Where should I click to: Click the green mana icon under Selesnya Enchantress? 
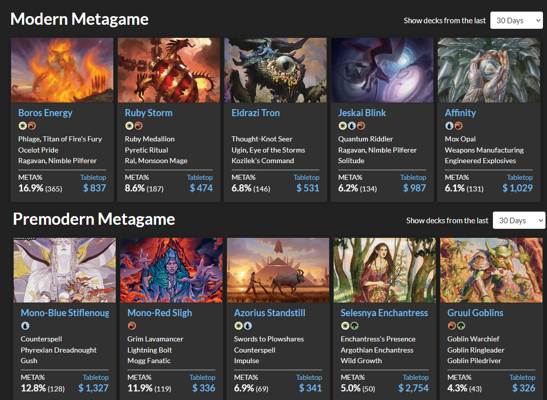click(354, 326)
